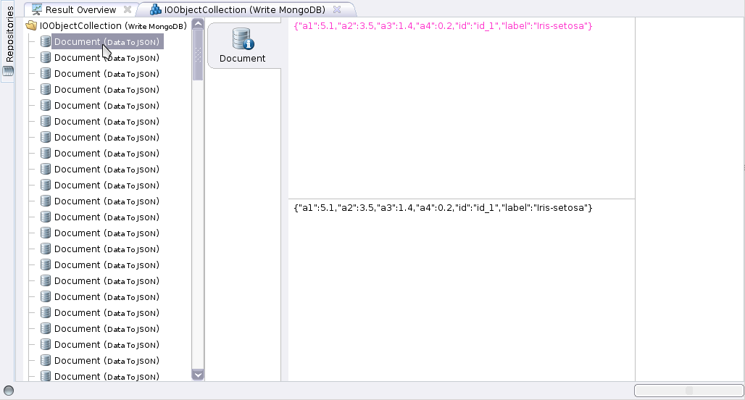Click the pink JSON text in upper pane
Screen dimensions: 745x400
(x=444, y=26)
